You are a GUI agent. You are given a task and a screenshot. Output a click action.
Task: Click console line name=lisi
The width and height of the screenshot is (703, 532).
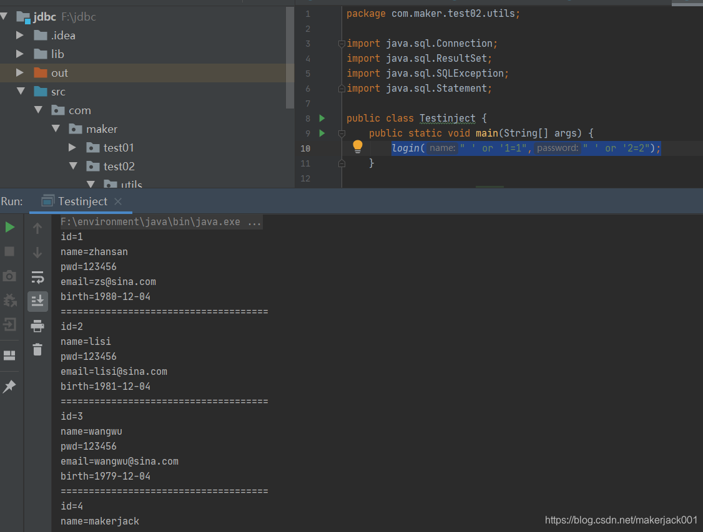[86, 342]
